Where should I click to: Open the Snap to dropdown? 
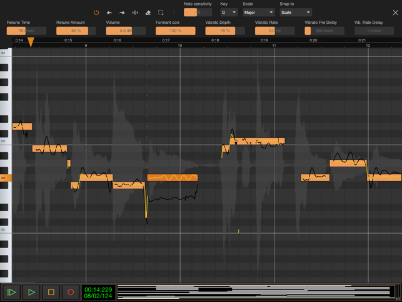(296, 13)
